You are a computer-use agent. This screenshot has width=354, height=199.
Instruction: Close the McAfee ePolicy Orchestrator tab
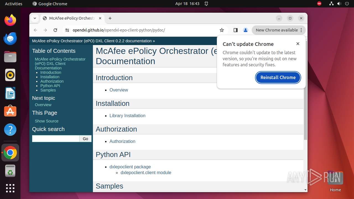pos(100,18)
